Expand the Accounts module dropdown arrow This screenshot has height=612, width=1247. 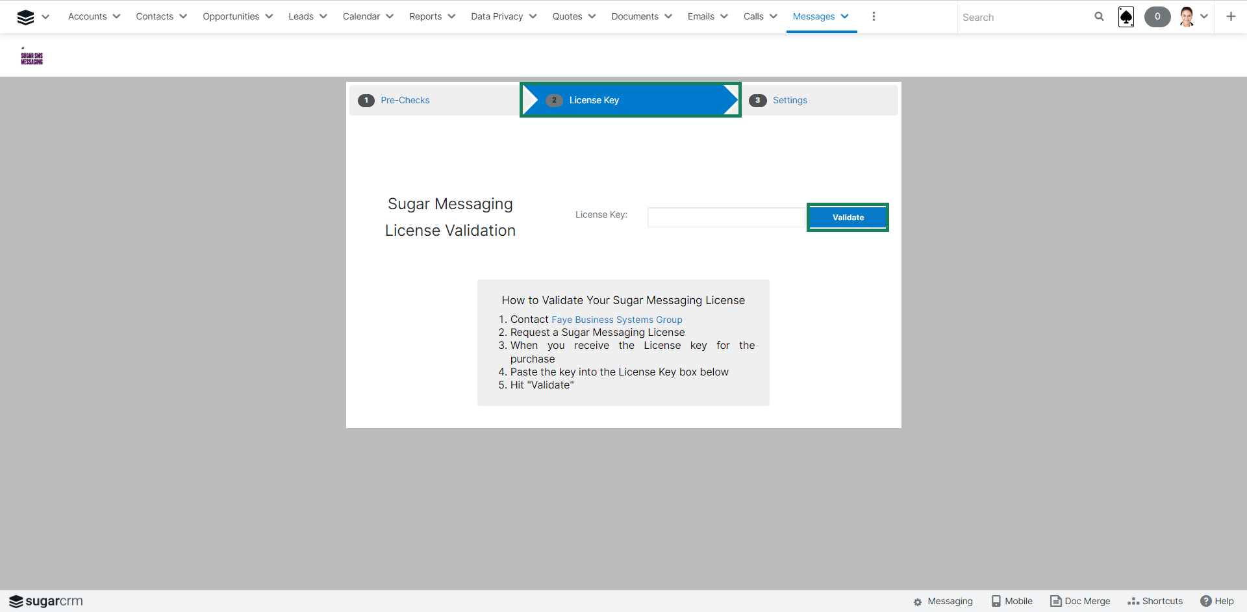pos(117,17)
